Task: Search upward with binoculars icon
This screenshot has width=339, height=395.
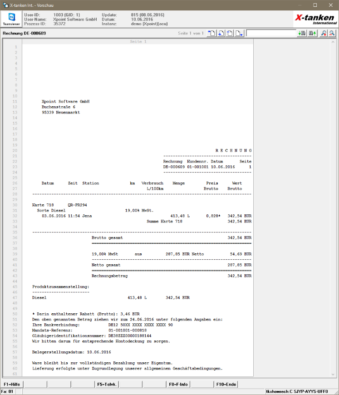Action: point(313,33)
